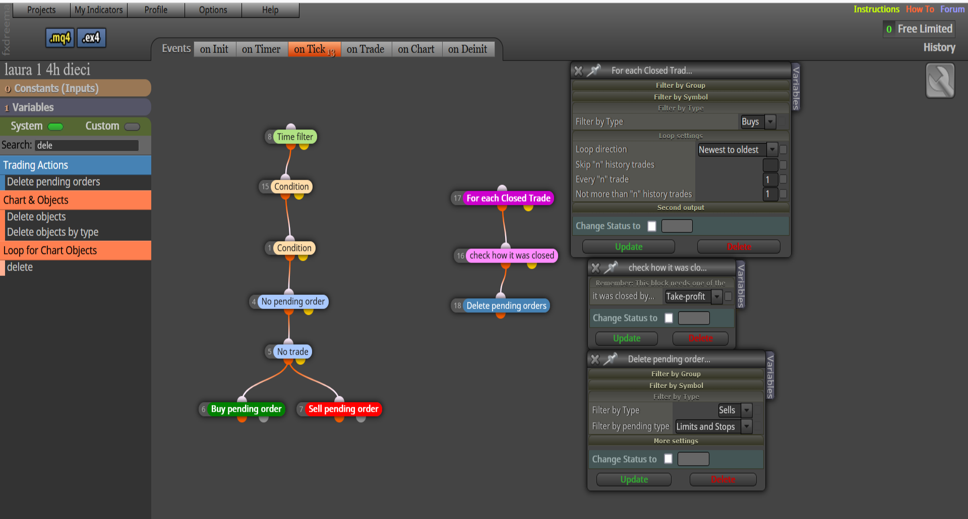Viewport: 968px width, 519px height.
Task: Click pin icon on check how it was closed panel
Action: pos(612,268)
